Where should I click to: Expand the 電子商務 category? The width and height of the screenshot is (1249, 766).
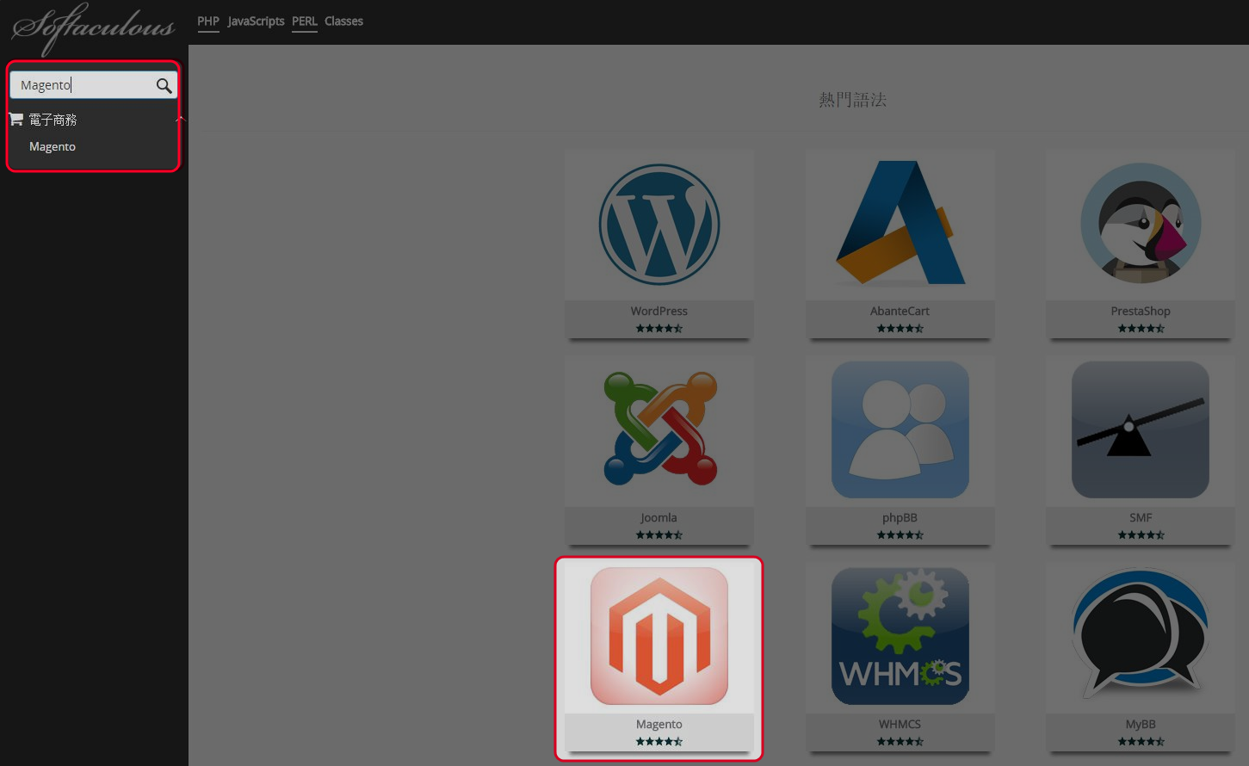click(x=53, y=119)
